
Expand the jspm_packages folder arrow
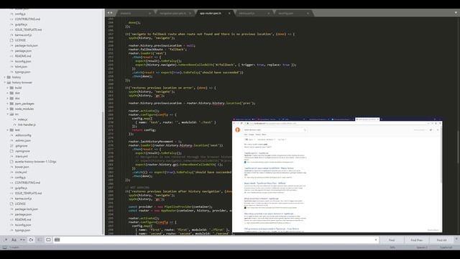8,104
